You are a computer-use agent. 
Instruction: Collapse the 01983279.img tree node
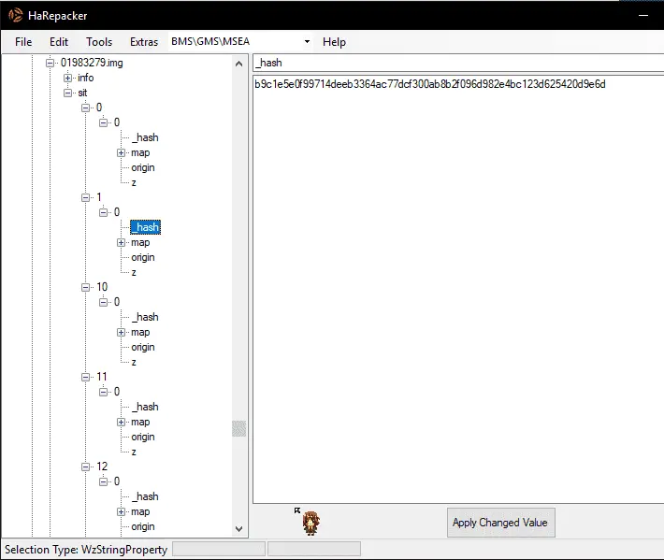pyautogui.click(x=50, y=63)
